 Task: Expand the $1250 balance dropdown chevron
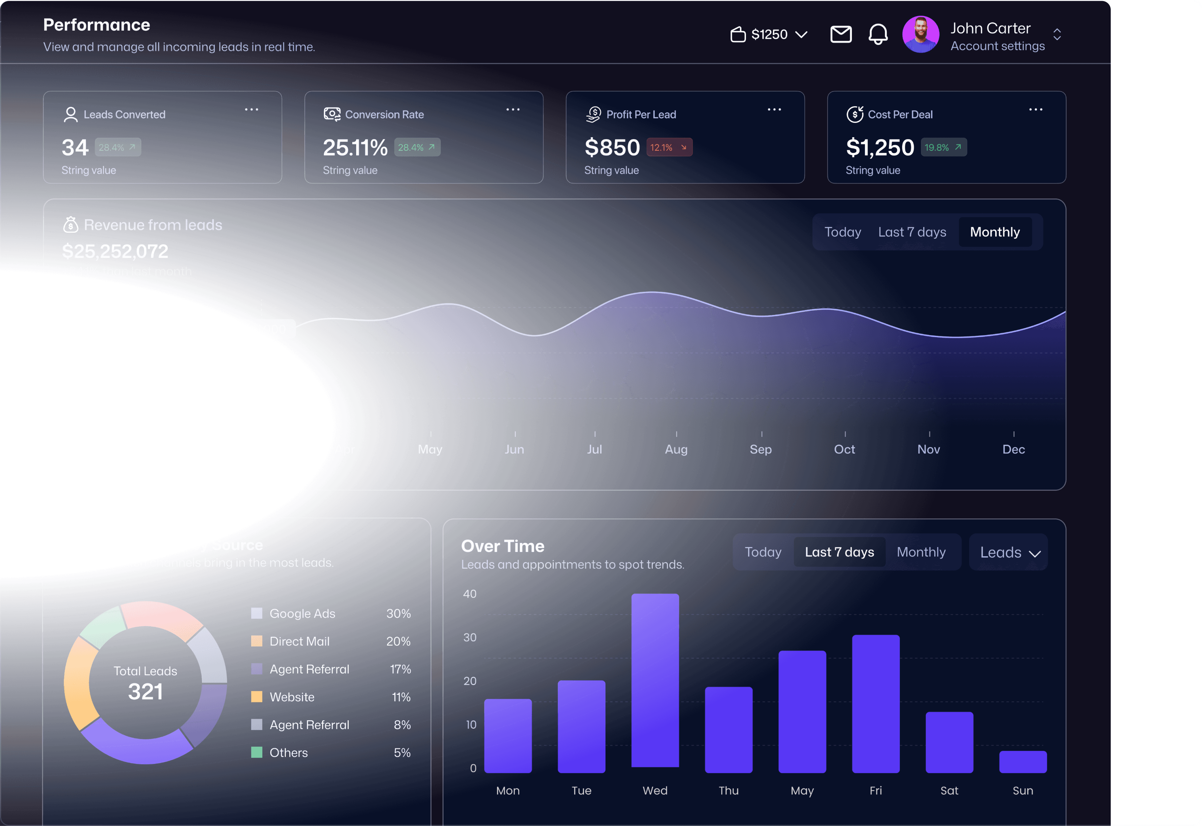801,35
